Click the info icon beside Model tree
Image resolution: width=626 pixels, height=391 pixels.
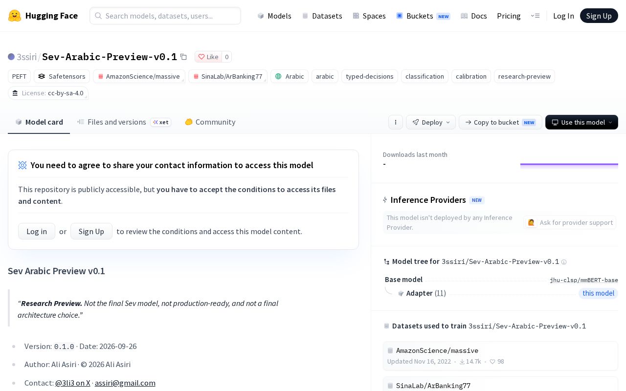(564, 262)
